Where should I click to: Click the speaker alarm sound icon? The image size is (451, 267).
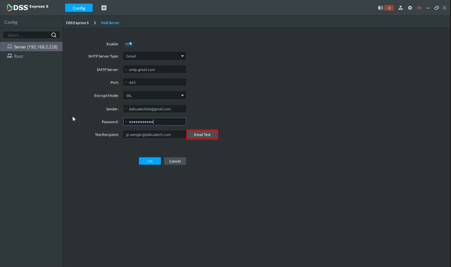[380, 8]
